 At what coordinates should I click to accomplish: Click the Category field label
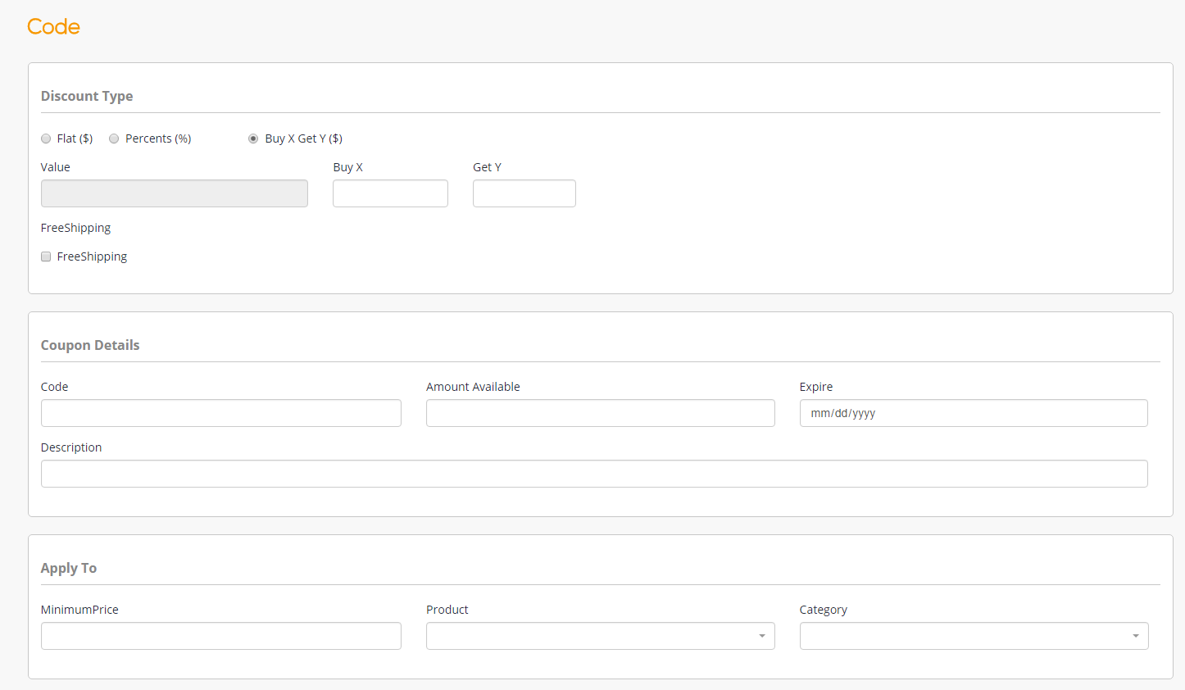(824, 610)
